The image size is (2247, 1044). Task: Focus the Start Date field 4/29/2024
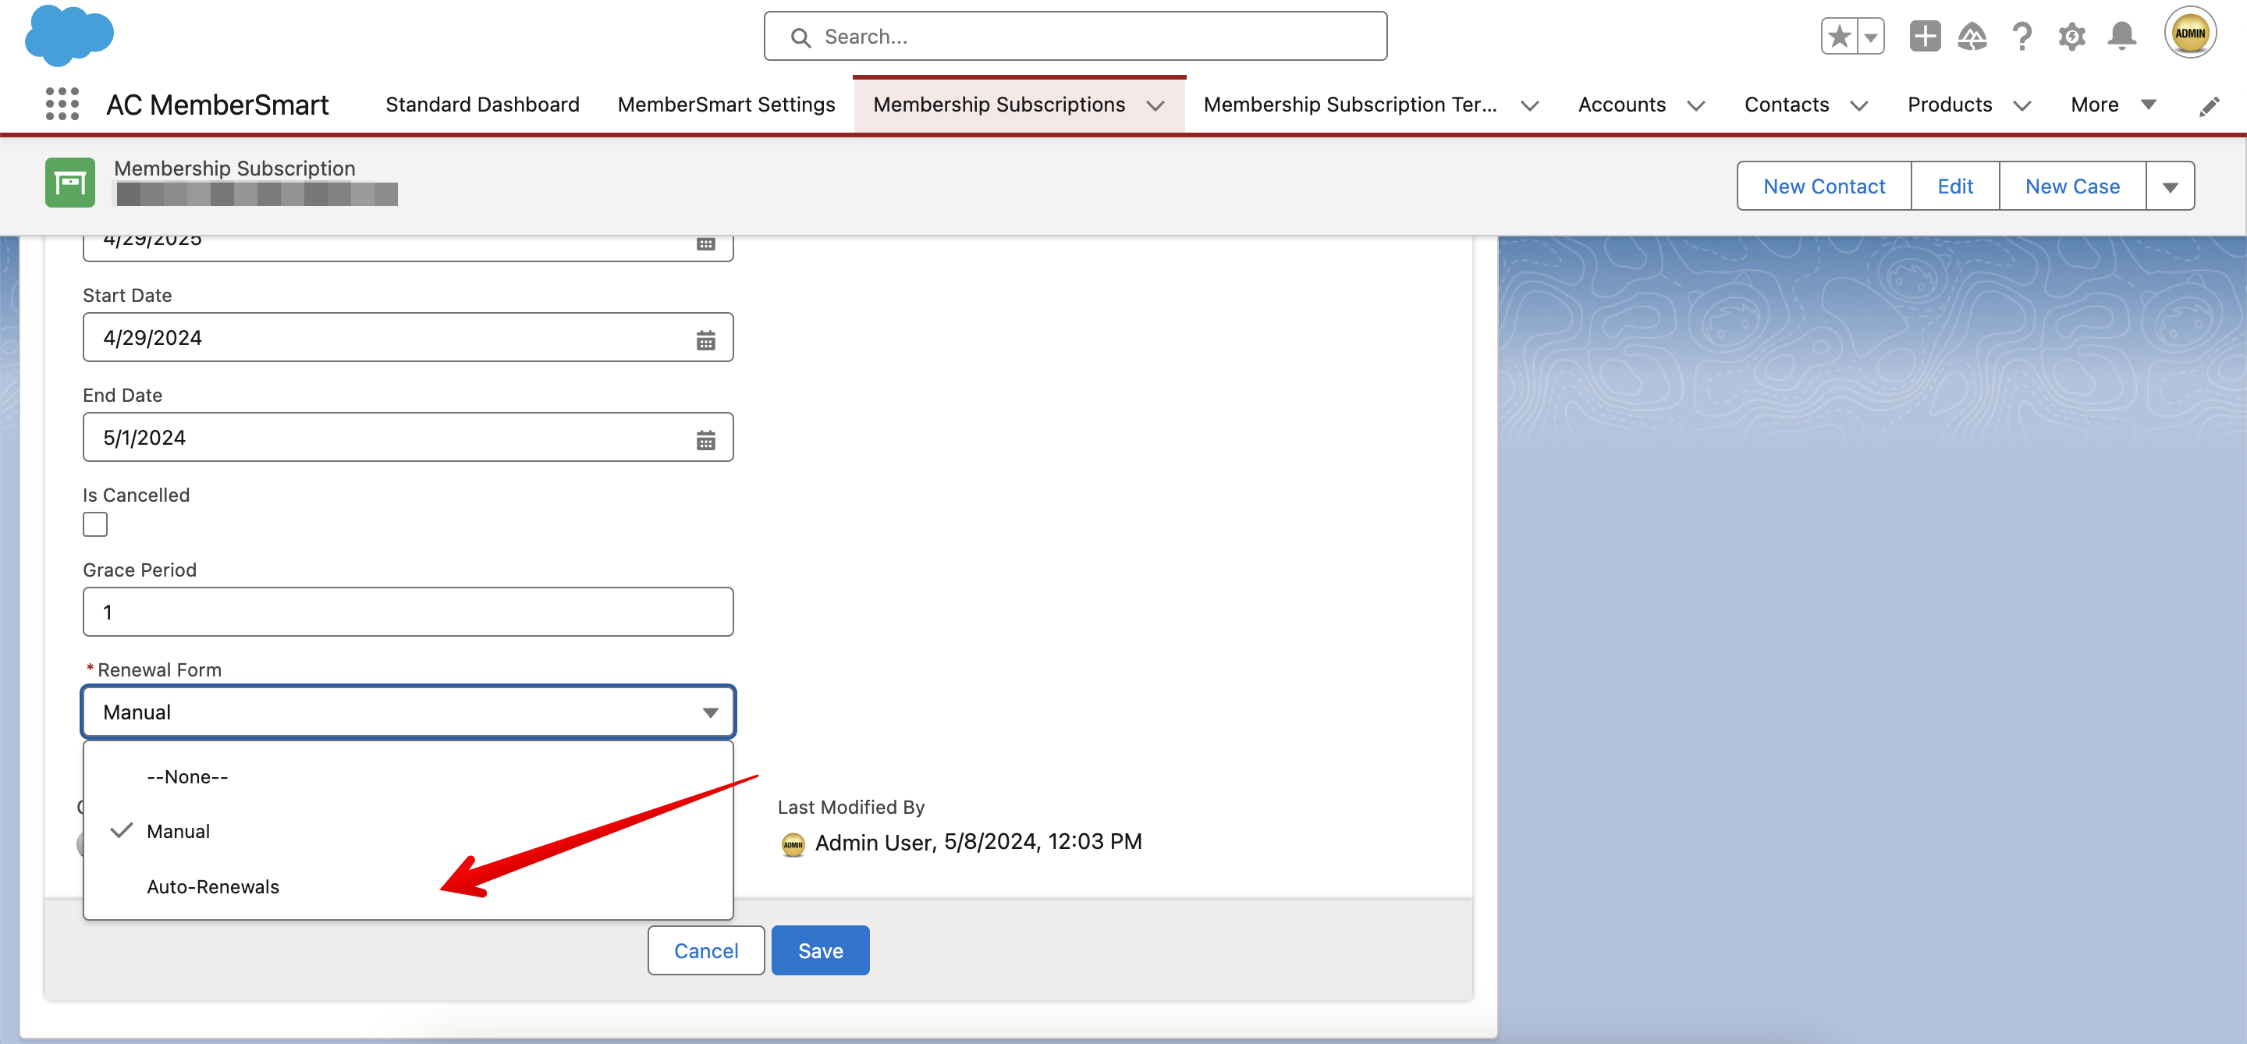408,338
